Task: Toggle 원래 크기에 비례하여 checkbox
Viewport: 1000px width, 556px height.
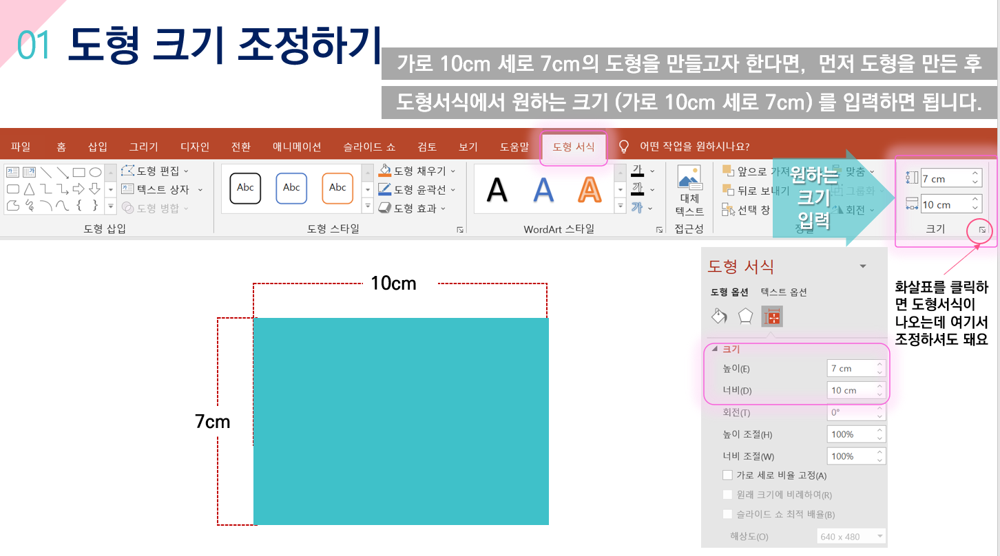Action: 727,495
